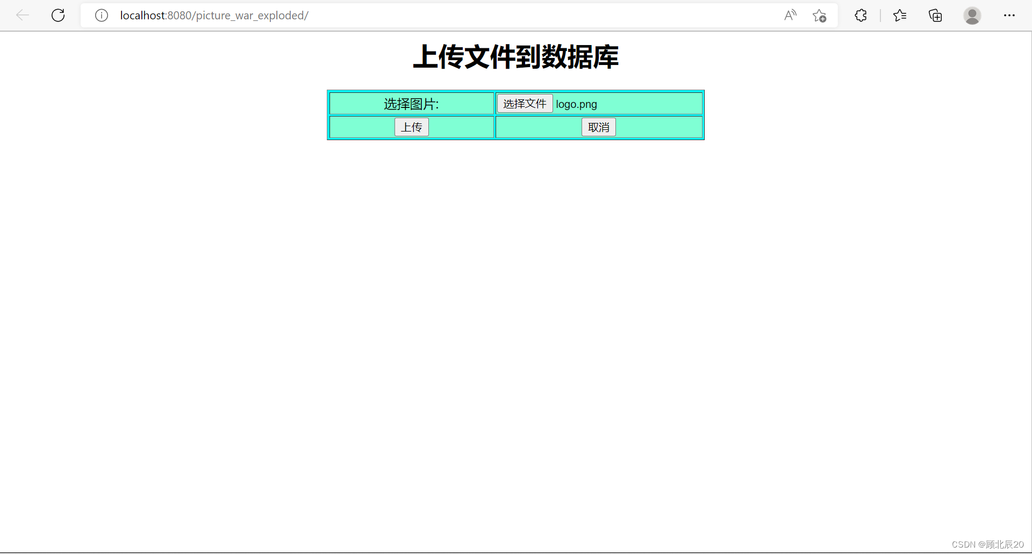Click the browser back arrow
This screenshot has height=554, width=1032.
[x=23, y=15]
